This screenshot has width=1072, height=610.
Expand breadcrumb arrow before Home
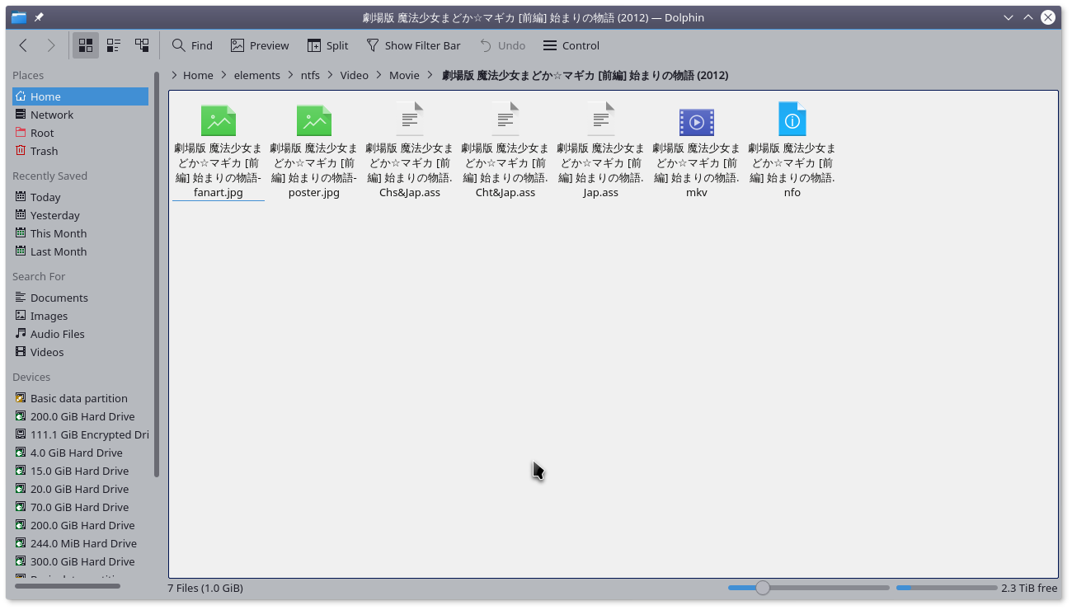tap(174, 75)
